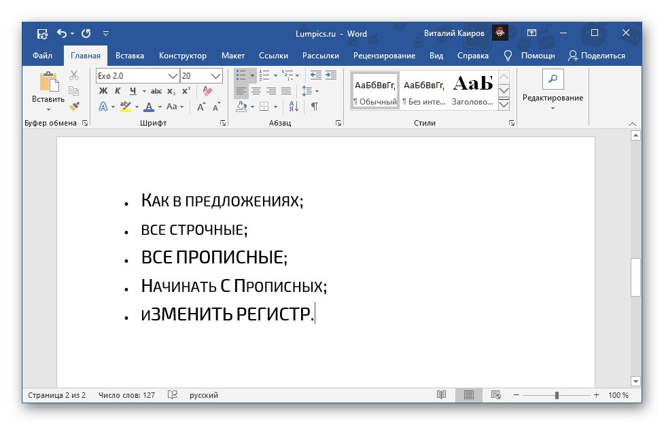Open the text Sort (АЯ) tool
Viewport: 664px width, 425px height.
[293, 107]
